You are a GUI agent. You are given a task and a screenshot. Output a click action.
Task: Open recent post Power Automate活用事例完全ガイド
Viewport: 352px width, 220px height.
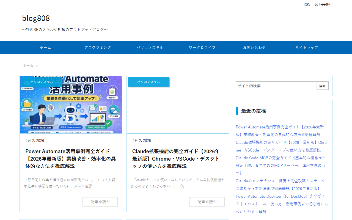coord(280,131)
